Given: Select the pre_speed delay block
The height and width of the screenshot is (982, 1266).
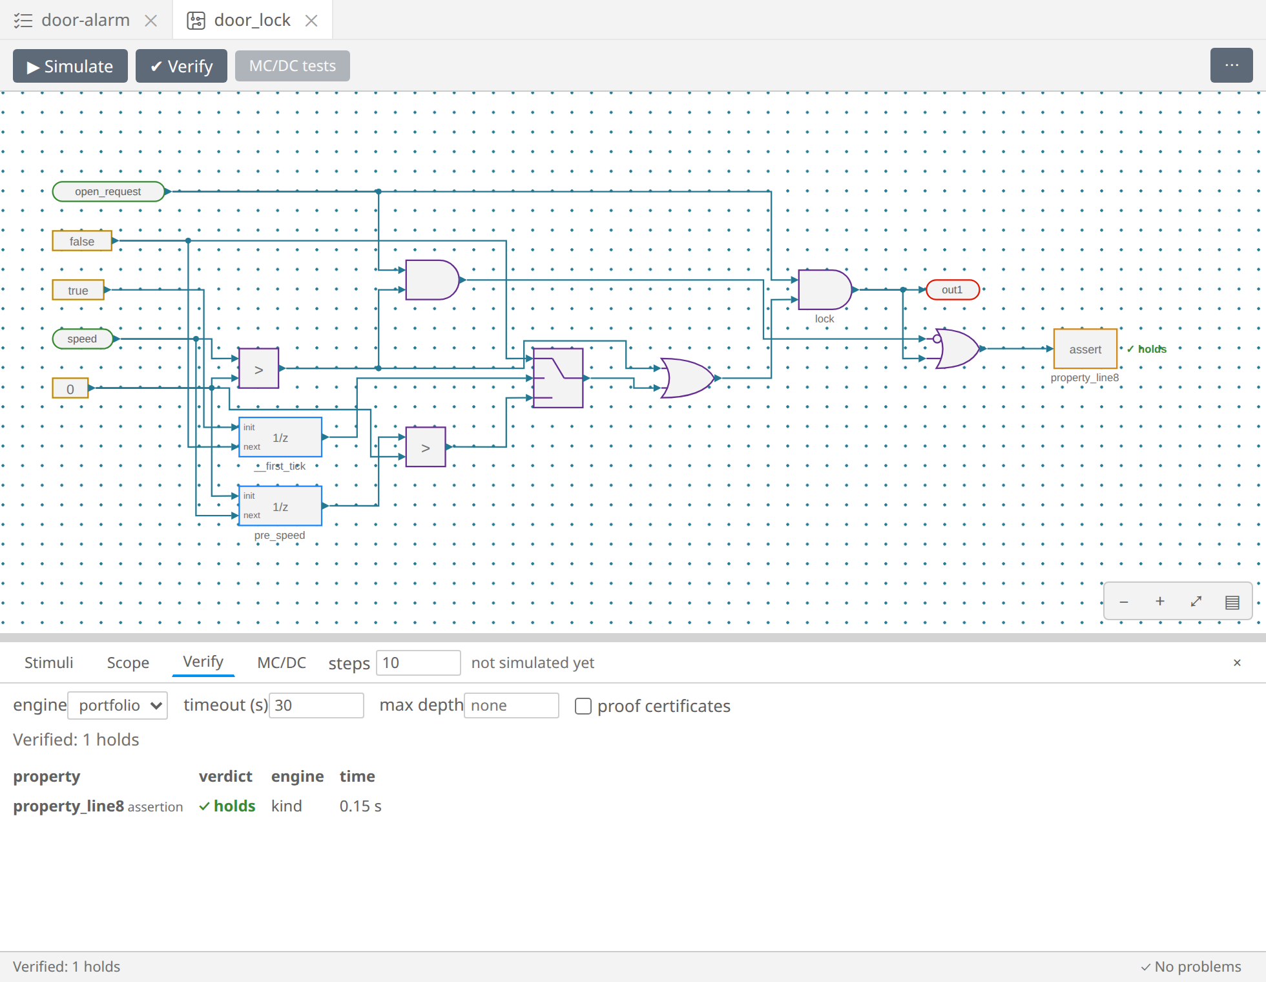Looking at the screenshot, I should pos(280,505).
